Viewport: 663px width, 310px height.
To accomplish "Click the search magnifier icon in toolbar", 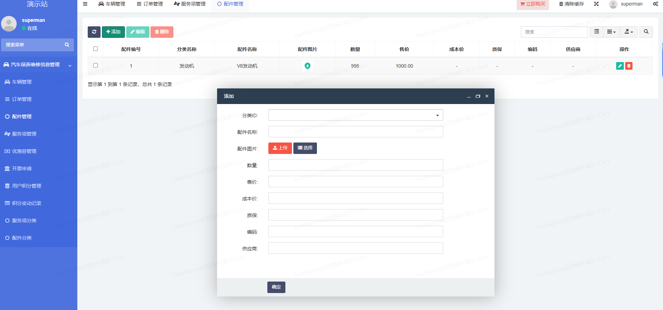I will coord(646,32).
